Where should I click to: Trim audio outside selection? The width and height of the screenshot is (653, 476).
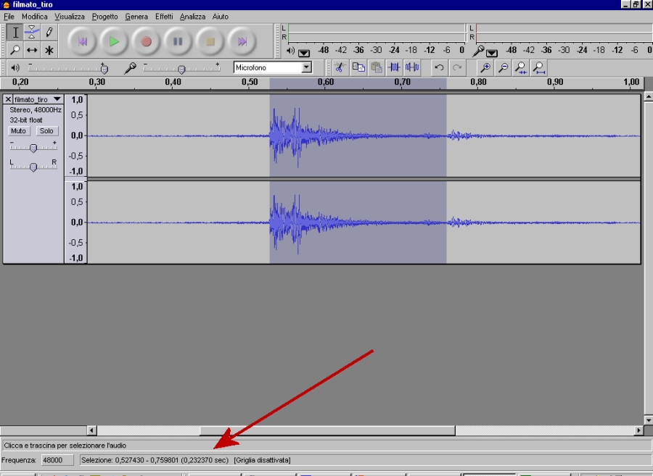[x=394, y=67]
